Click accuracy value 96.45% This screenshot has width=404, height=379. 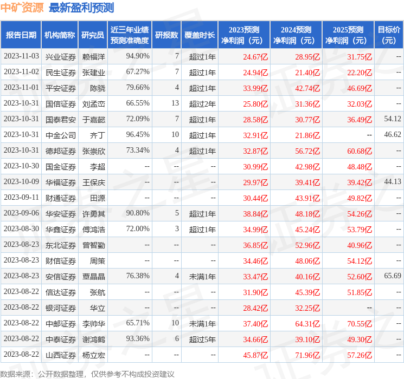138,134
